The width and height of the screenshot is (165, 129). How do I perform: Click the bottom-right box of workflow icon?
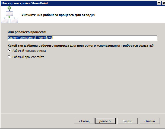pyautogui.click(x=14, y=21)
